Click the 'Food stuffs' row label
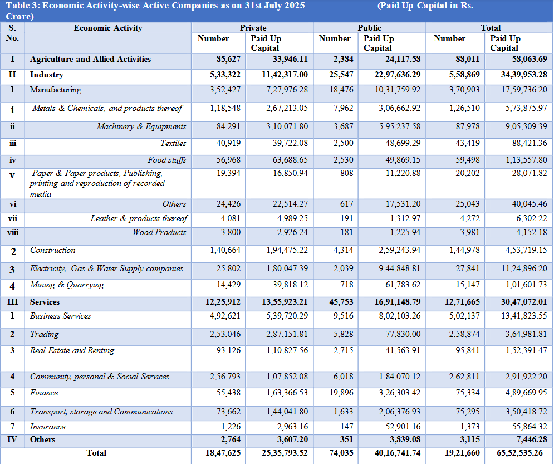Viewport: 554px width, 464px height. [167, 160]
